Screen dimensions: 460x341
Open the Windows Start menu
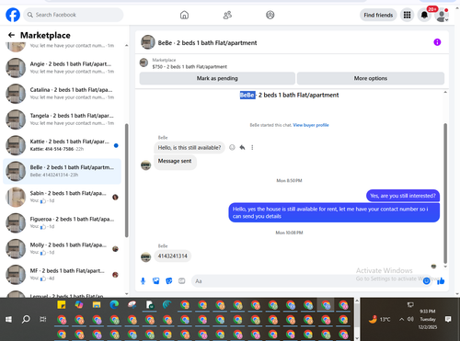click(8, 319)
